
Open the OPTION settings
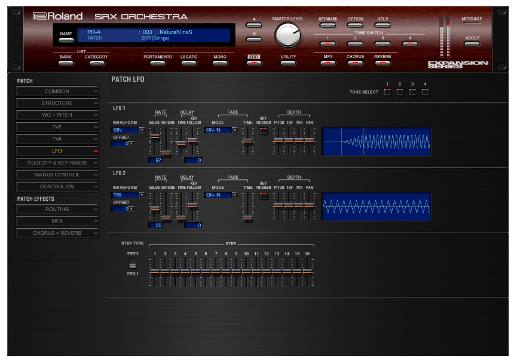click(x=355, y=25)
